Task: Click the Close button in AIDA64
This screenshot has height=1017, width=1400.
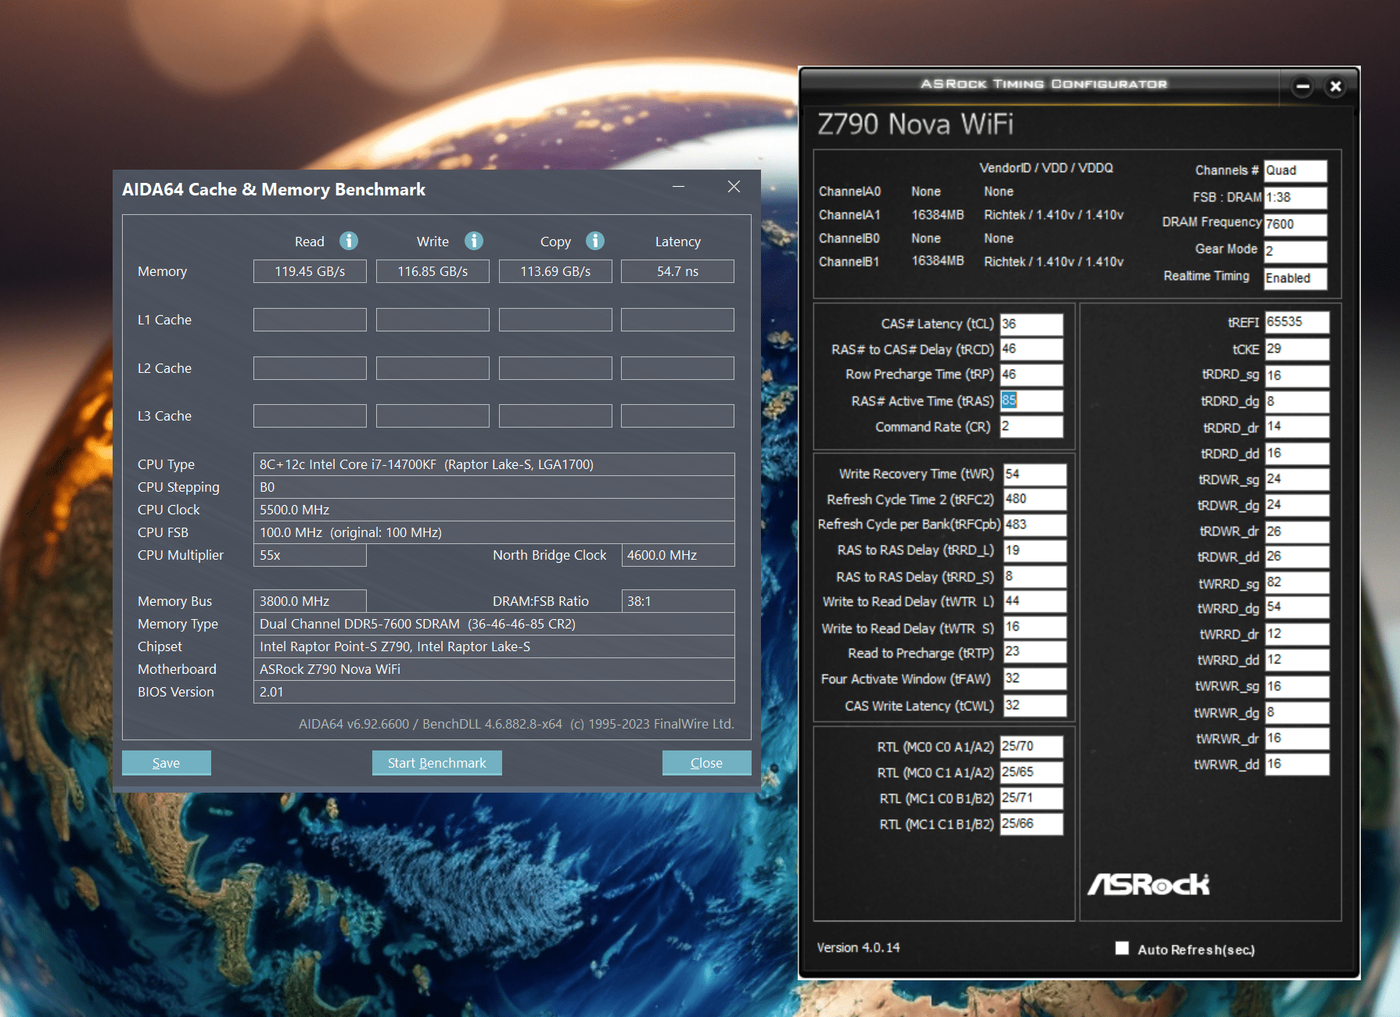Action: coord(706,763)
